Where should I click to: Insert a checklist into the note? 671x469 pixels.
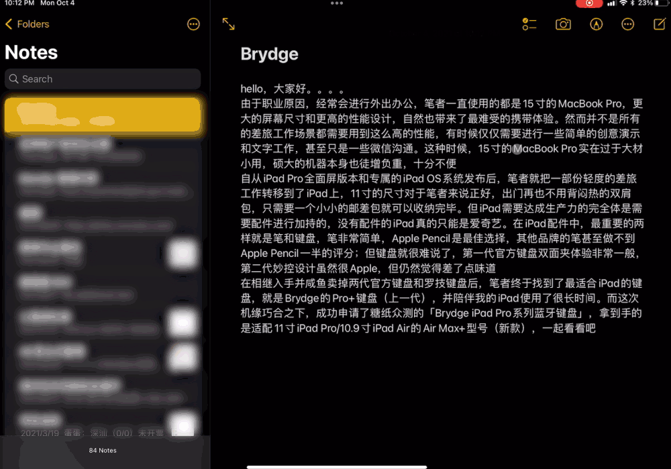click(529, 24)
